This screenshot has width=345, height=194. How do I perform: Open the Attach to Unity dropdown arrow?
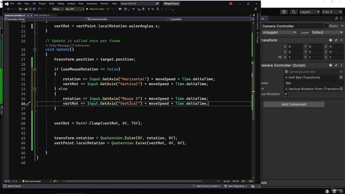point(106,9)
